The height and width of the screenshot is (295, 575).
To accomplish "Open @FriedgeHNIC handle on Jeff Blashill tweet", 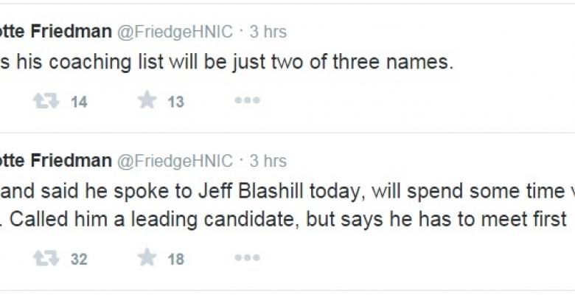I will [x=175, y=160].
